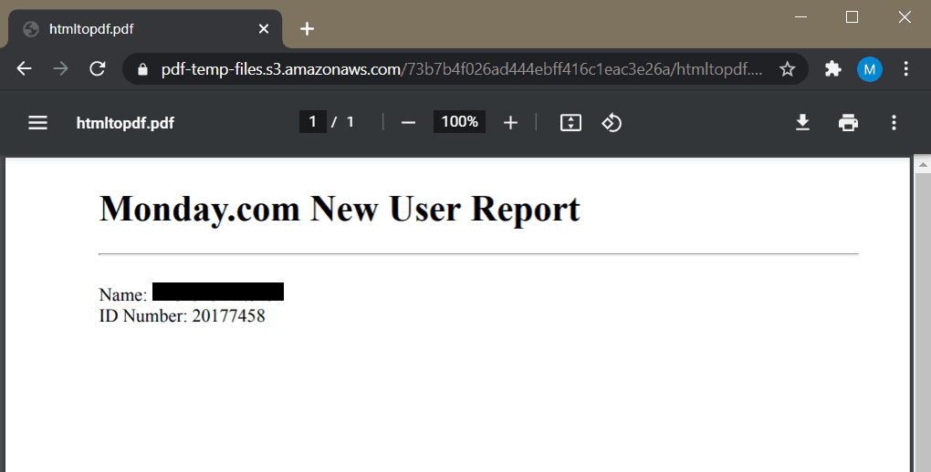Click the address bar URL

tap(456, 69)
